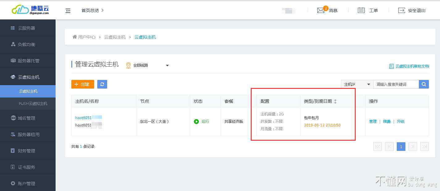Image resolution: width=440 pixels, height=191 pixels.
Task: Open the 主机IP search type dropdown
Action: coord(357,84)
